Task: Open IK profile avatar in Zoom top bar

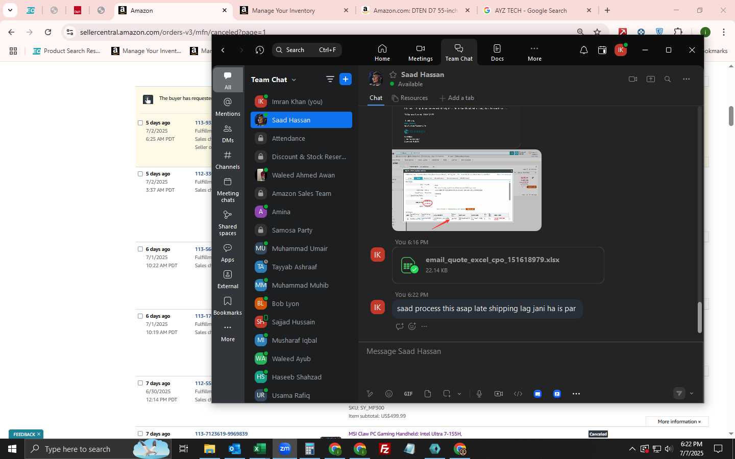Action: tap(621, 50)
